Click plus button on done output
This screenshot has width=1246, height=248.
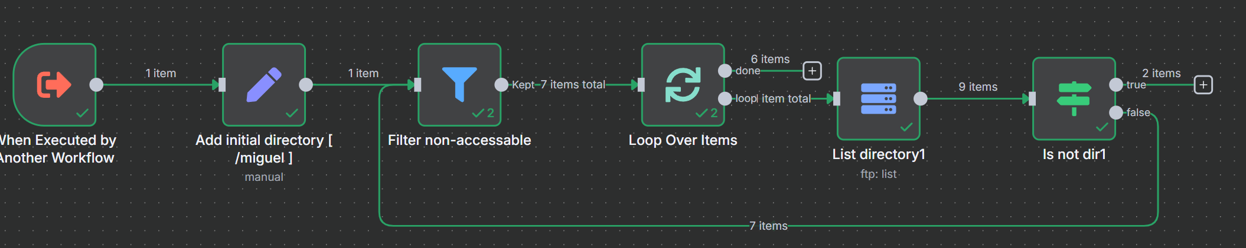click(x=812, y=71)
